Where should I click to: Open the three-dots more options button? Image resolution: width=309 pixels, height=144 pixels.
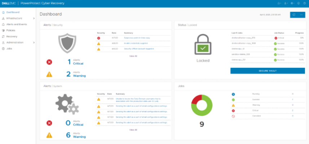click(x=301, y=15)
